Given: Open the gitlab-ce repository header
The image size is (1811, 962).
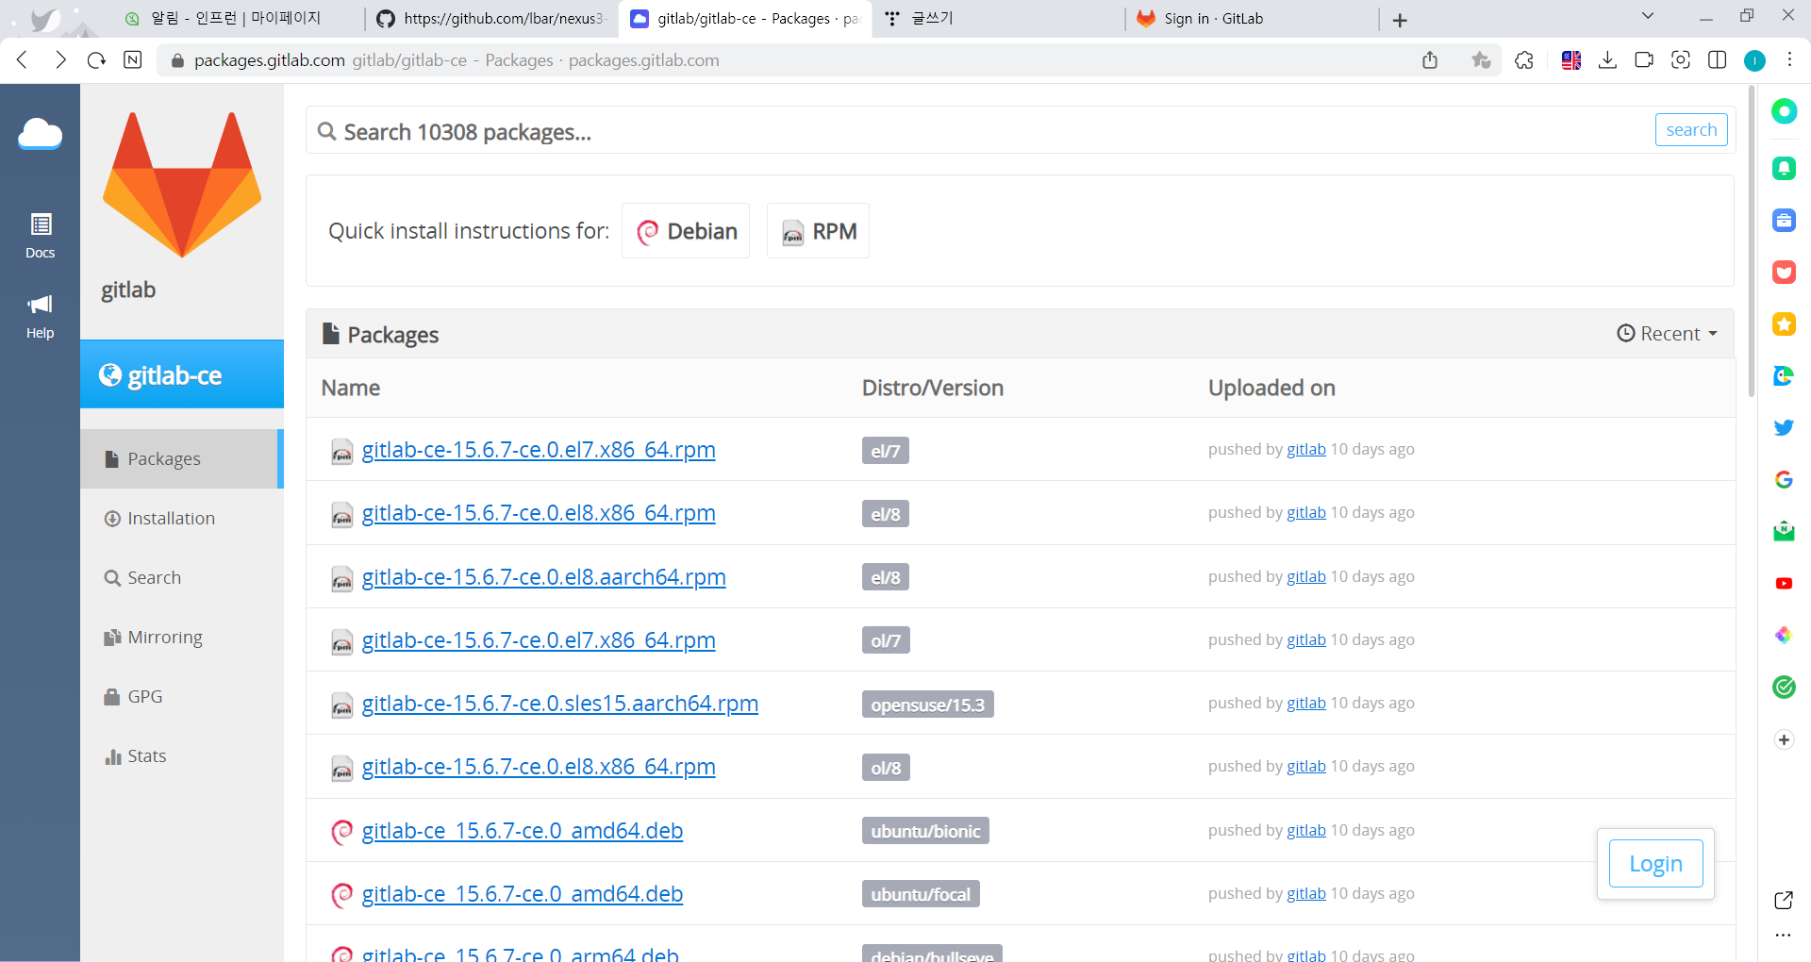Looking at the screenshot, I should tap(182, 374).
